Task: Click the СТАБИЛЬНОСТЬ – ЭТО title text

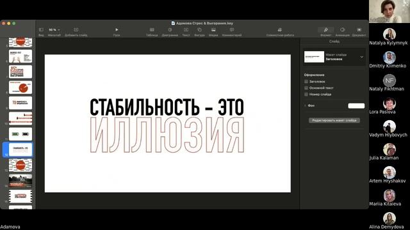Action: [x=167, y=107]
